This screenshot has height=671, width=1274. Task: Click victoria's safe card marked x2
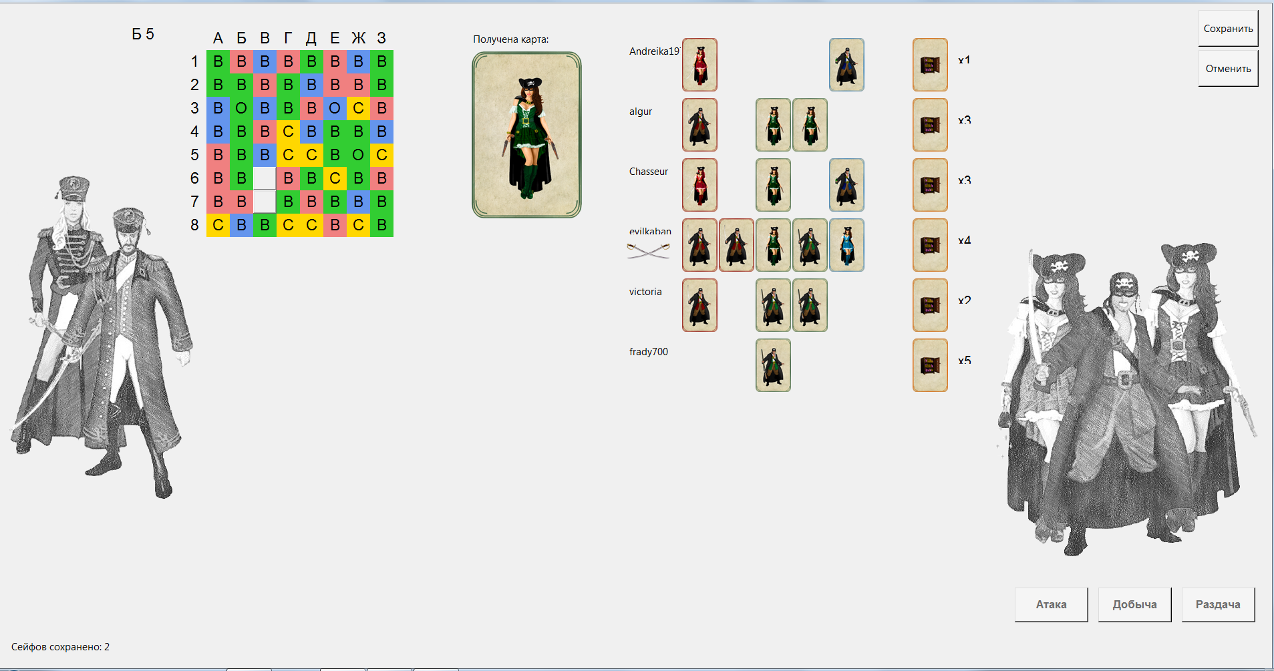click(930, 305)
